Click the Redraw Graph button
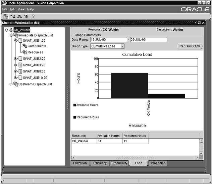The width and height of the screenshot is (212, 184). click(x=190, y=46)
